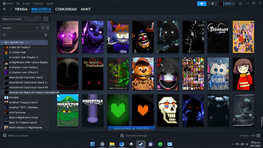Select A Golden Past in list
263x148 pixels.
[x=17, y=52]
